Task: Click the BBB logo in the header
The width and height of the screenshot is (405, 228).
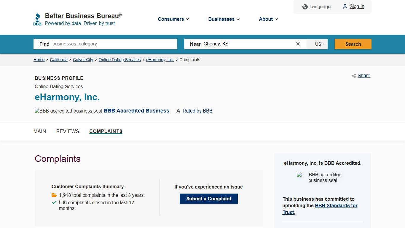Action: point(38,19)
